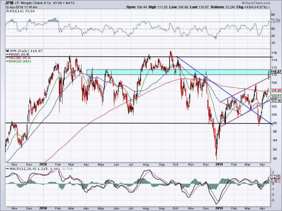Click the 100 price axis label
282x211 pixels.
pos(274,115)
